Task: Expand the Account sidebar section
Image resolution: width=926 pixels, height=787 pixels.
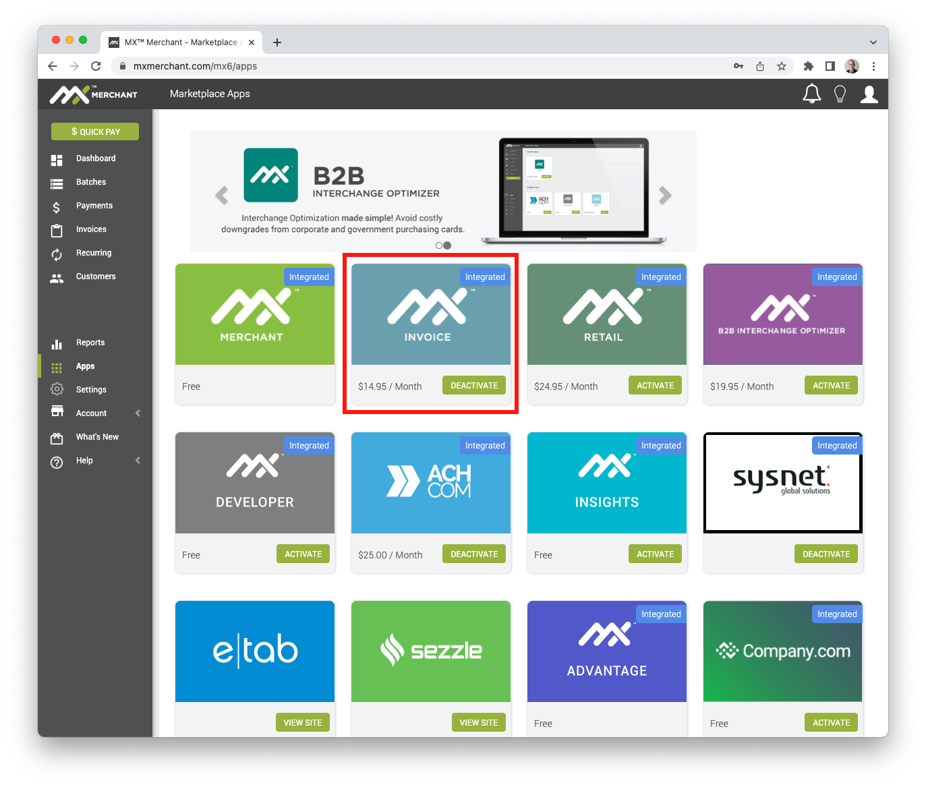Action: [x=91, y=413]
